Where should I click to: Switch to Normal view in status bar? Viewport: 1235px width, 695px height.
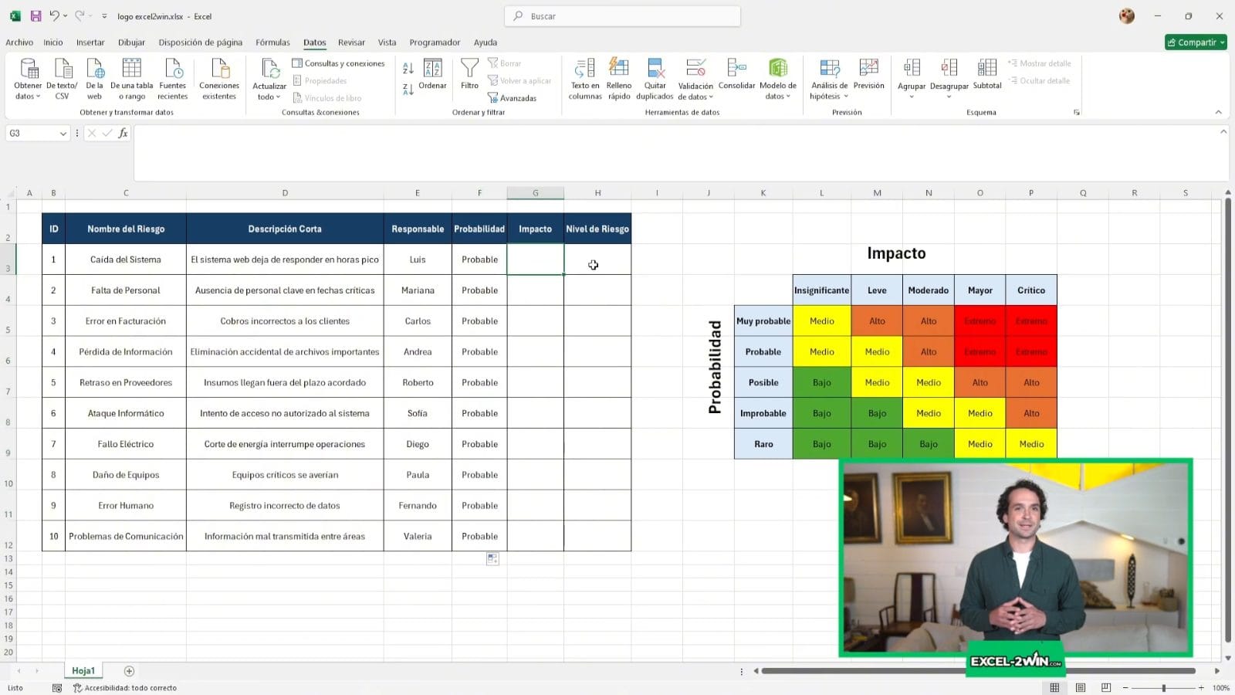coord(1054,687)
